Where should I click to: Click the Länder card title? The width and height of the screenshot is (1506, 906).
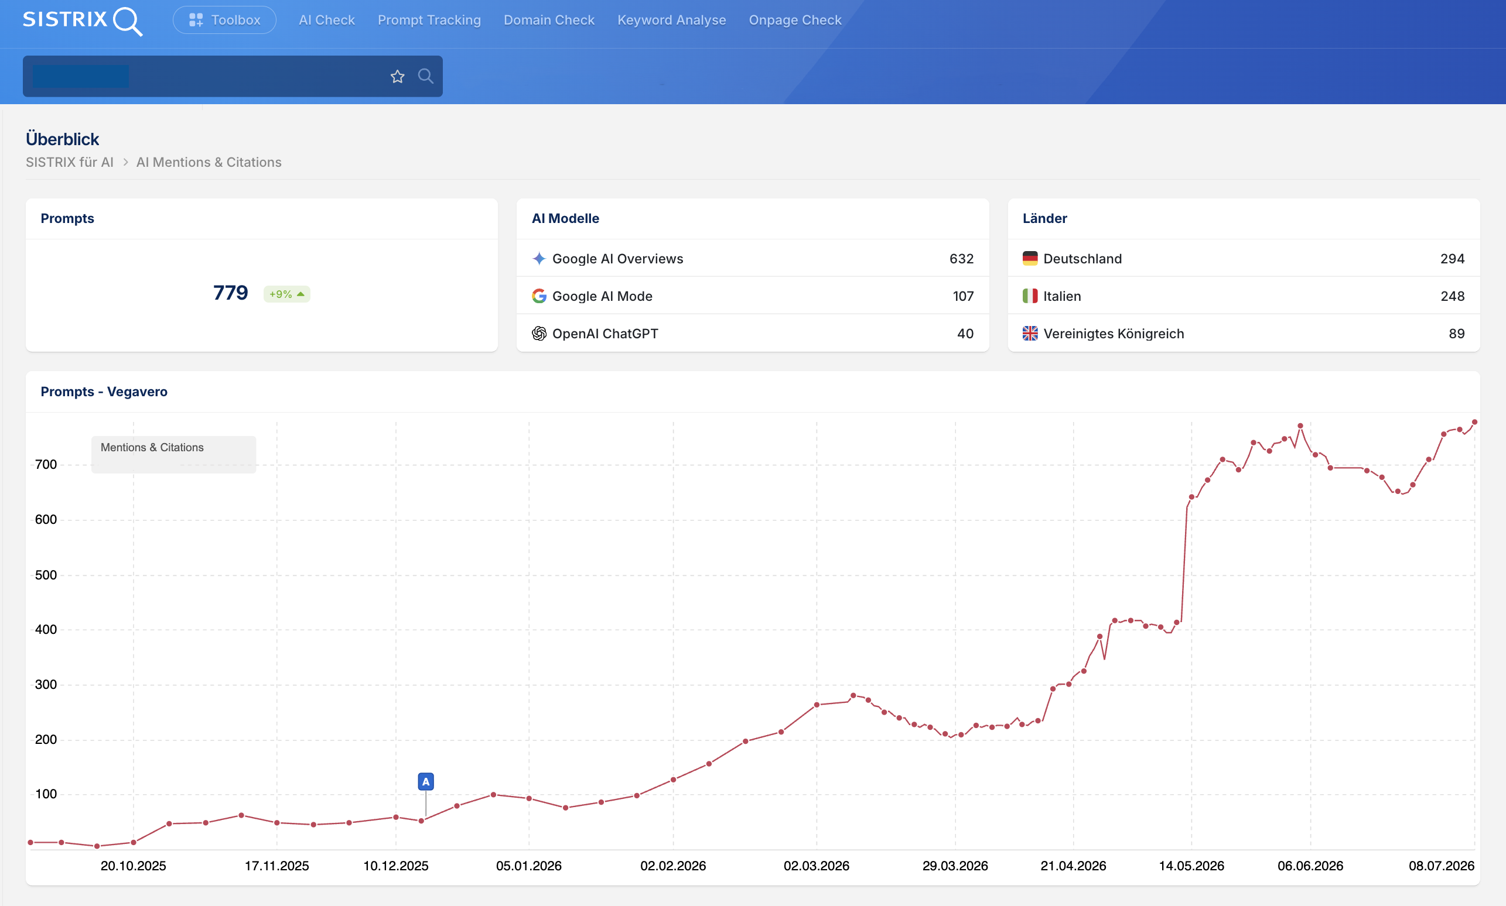(1045, 218)
